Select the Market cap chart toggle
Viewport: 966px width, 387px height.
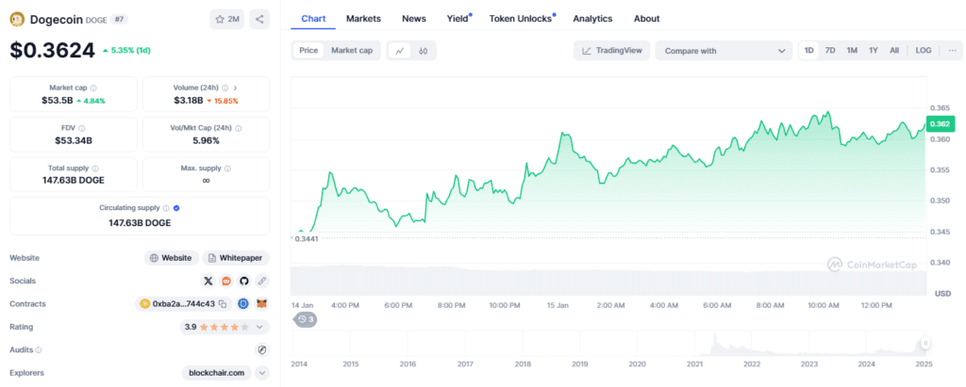(352, 51)
